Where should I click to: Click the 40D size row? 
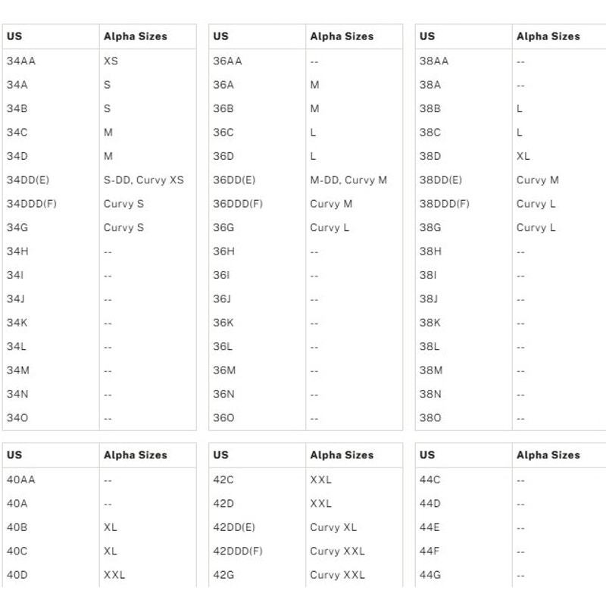coord(99,575)
